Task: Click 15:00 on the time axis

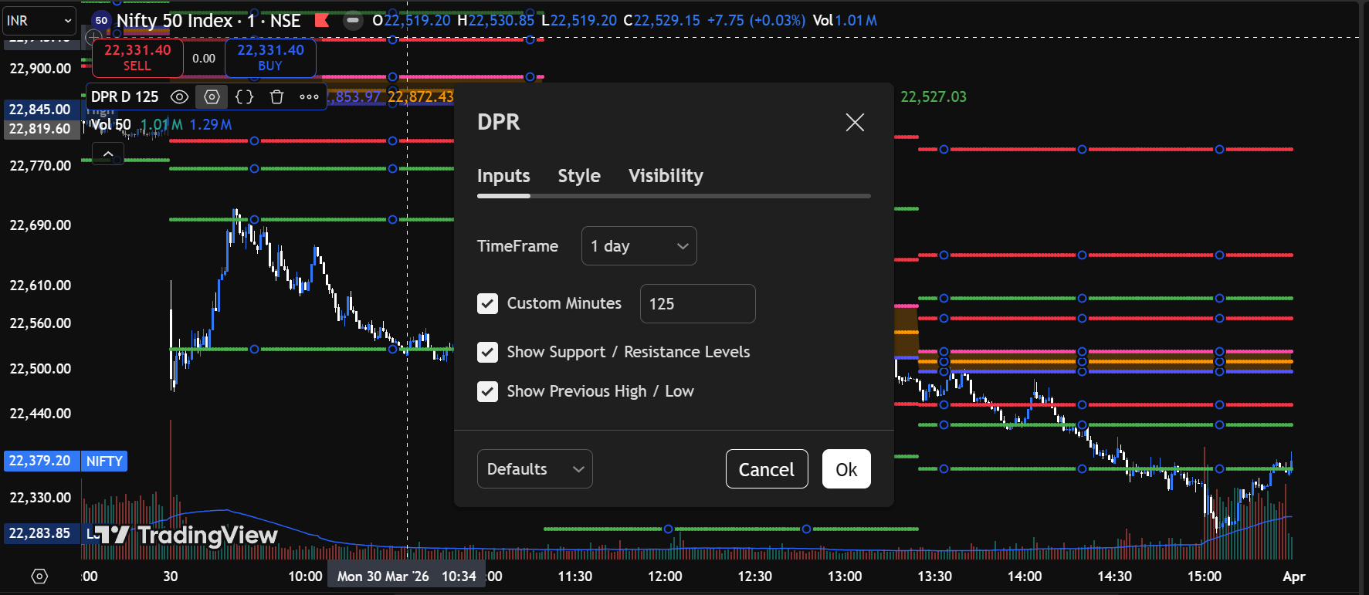Action: pos(1205,576)
